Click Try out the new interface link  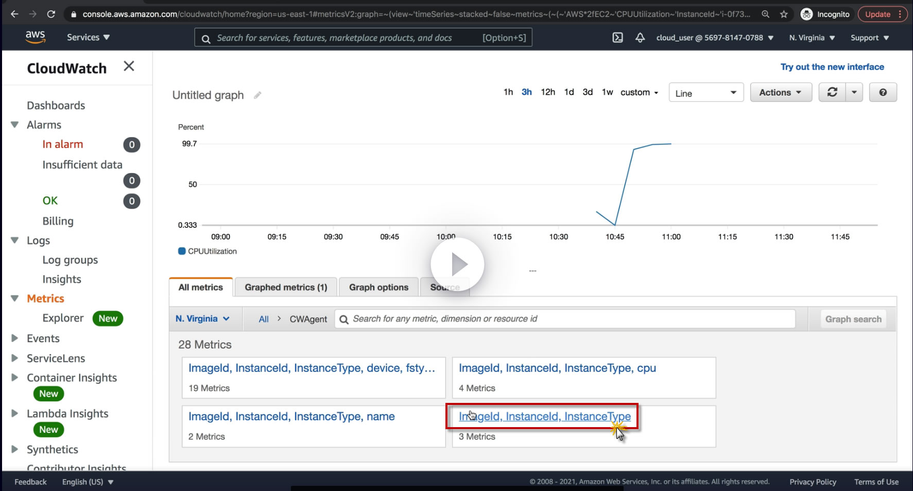coord(832,67)
